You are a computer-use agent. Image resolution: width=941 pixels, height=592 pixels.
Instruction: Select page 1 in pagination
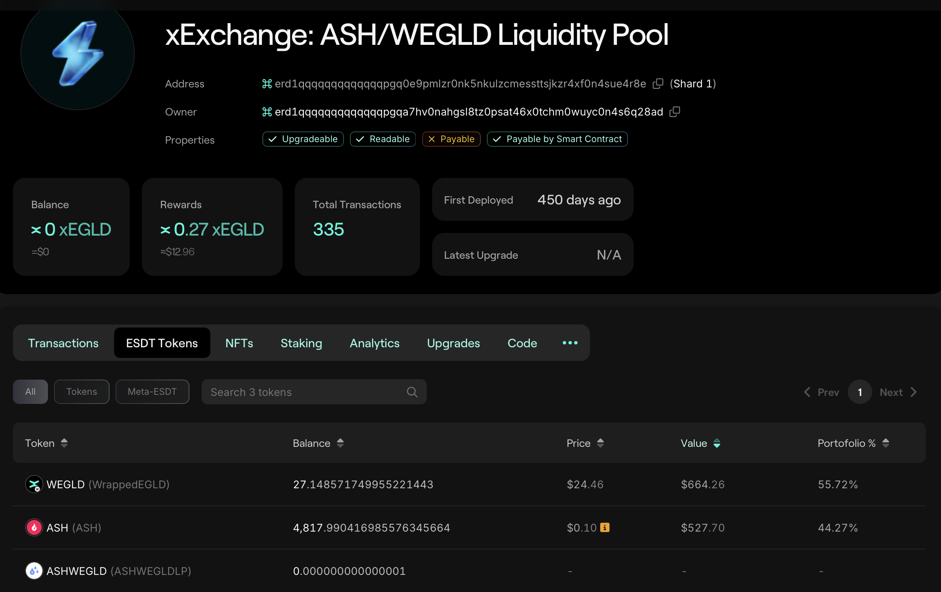tap(860, 392)
